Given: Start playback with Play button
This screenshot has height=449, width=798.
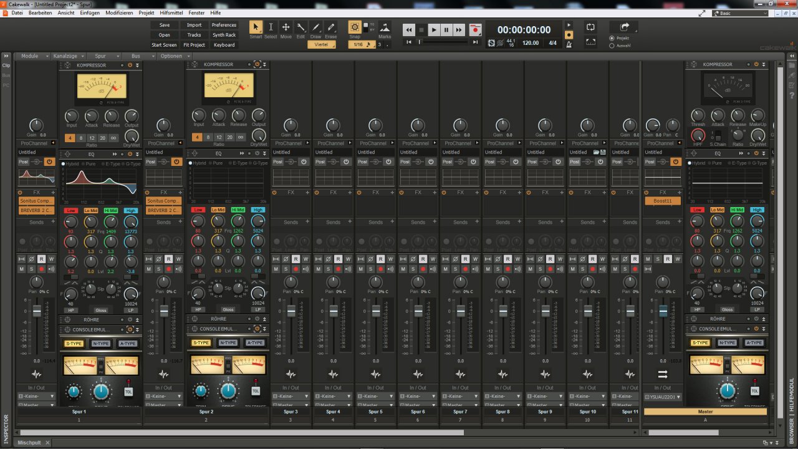Looking at the screenshot, I should [435, 29].
